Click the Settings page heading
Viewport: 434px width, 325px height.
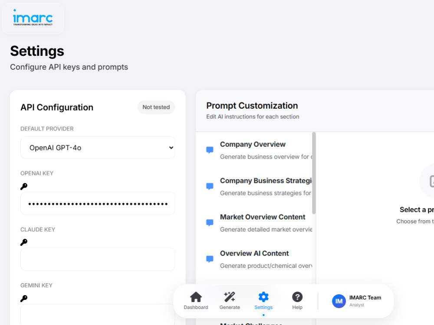point(37,51)
